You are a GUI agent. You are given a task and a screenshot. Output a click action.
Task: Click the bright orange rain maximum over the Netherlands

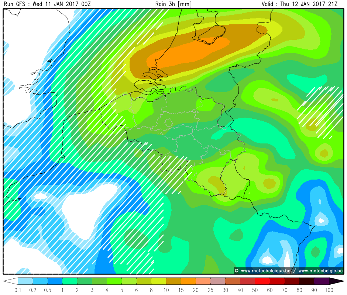pyautogui.click(x=188, y=53)
